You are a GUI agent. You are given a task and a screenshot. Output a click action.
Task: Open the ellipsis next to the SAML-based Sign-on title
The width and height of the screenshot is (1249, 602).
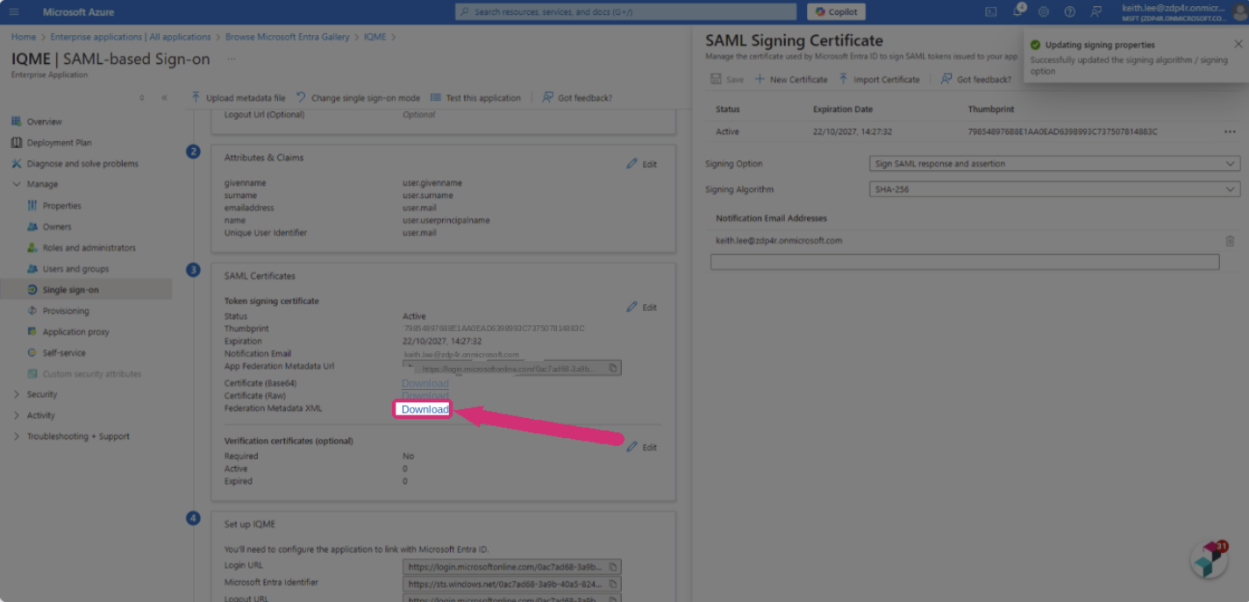click(x=231, y=59)
